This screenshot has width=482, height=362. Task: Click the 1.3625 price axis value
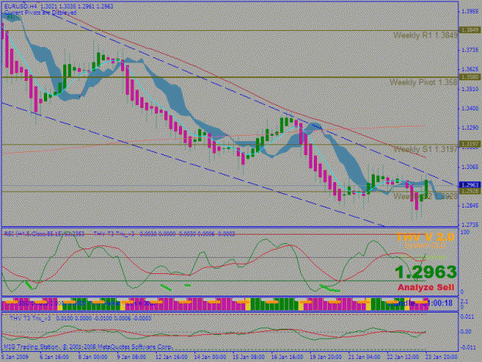pyautogui.click(x=470, y=69)
